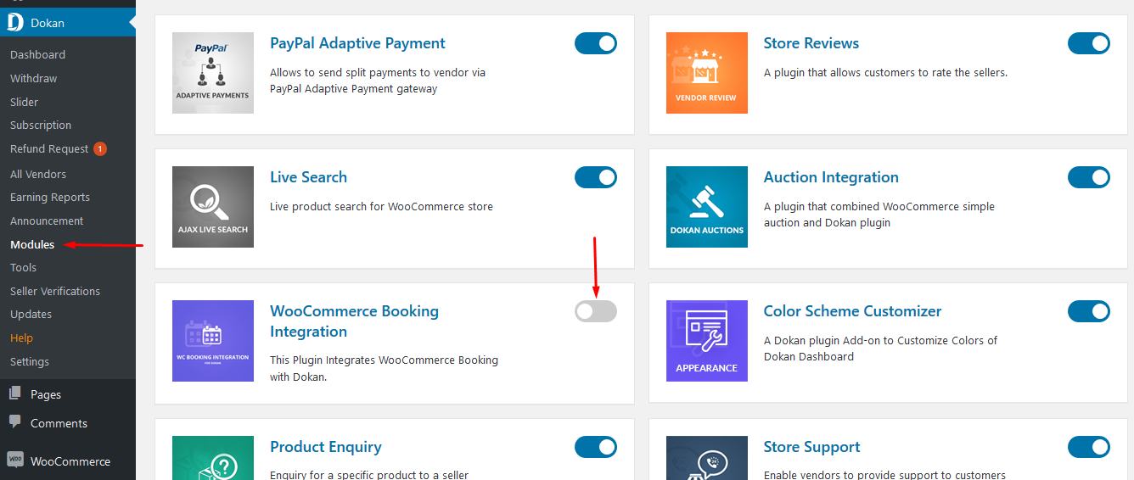1134x480 pixels.
Task: Disable the Color Scheme Customizer toggle
Action: pos(1089,311)
